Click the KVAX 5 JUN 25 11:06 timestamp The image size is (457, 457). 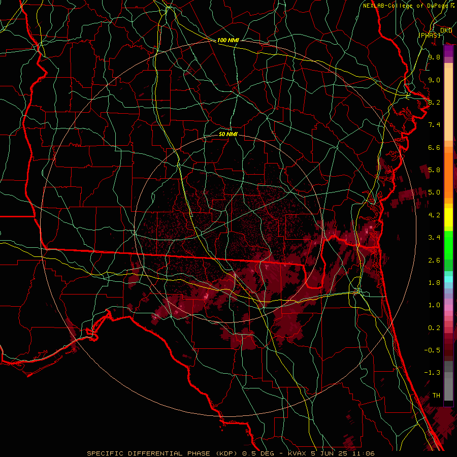[x=331, y=453]
